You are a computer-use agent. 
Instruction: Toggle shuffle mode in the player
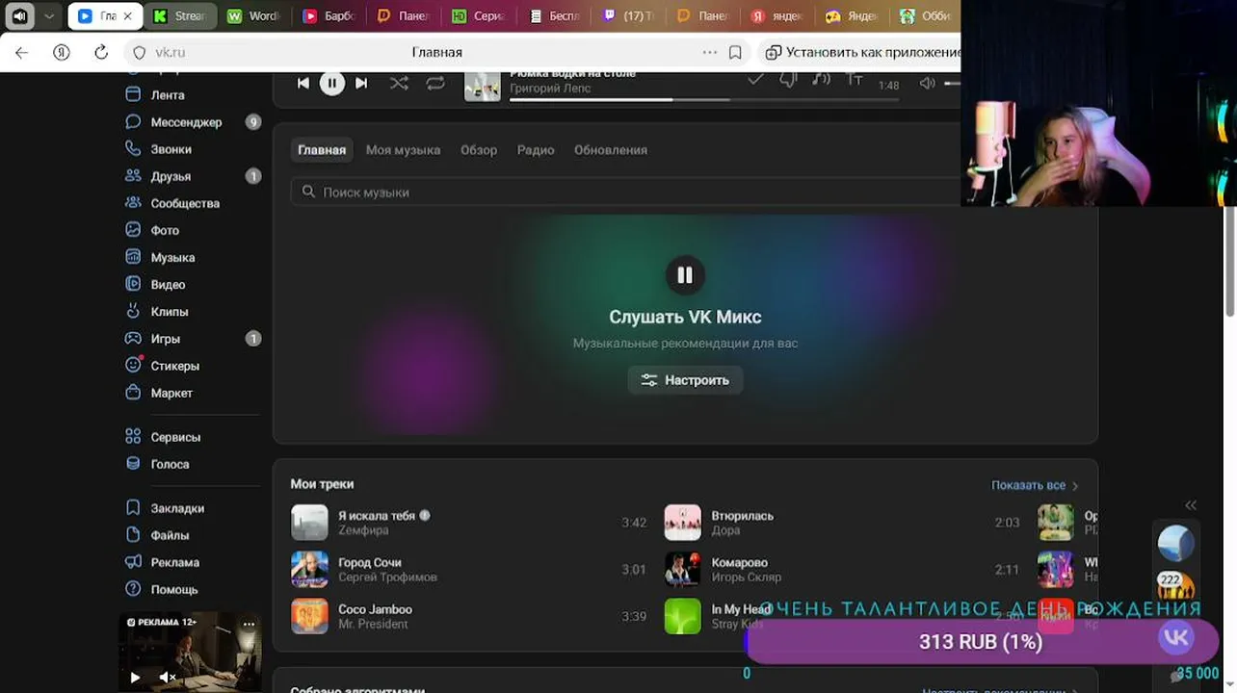(x=399, y=84)
